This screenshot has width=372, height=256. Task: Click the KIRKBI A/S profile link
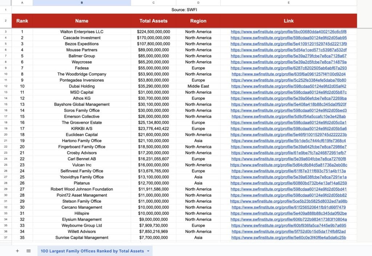288,129
